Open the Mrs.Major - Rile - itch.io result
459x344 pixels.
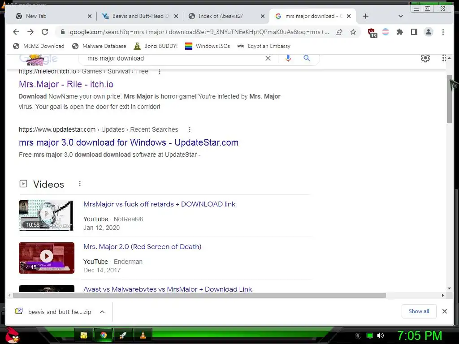pyautogui.click(x=66, y=84)
